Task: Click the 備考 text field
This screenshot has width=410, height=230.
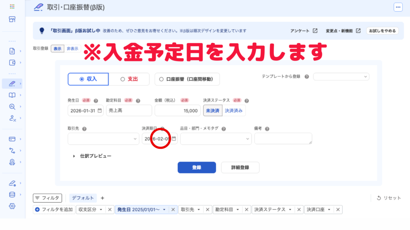Action: click(283, 139)
